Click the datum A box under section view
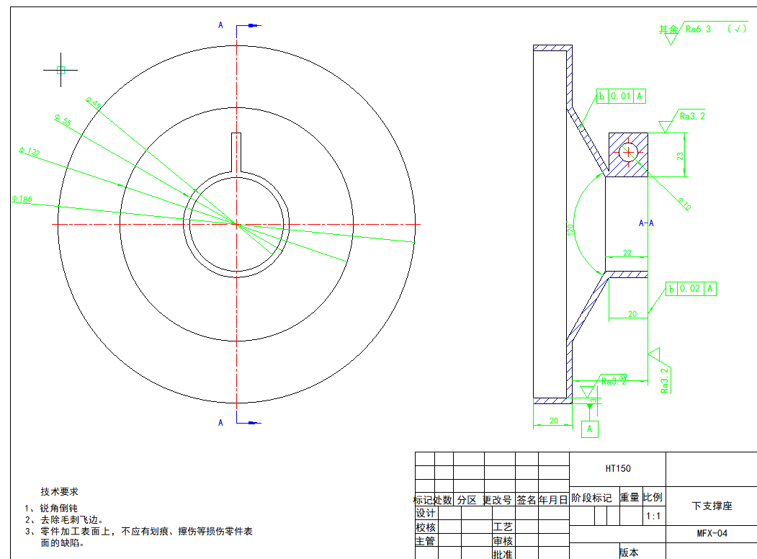The height and width of the screenshot is (559, 757). coord(590,429)
